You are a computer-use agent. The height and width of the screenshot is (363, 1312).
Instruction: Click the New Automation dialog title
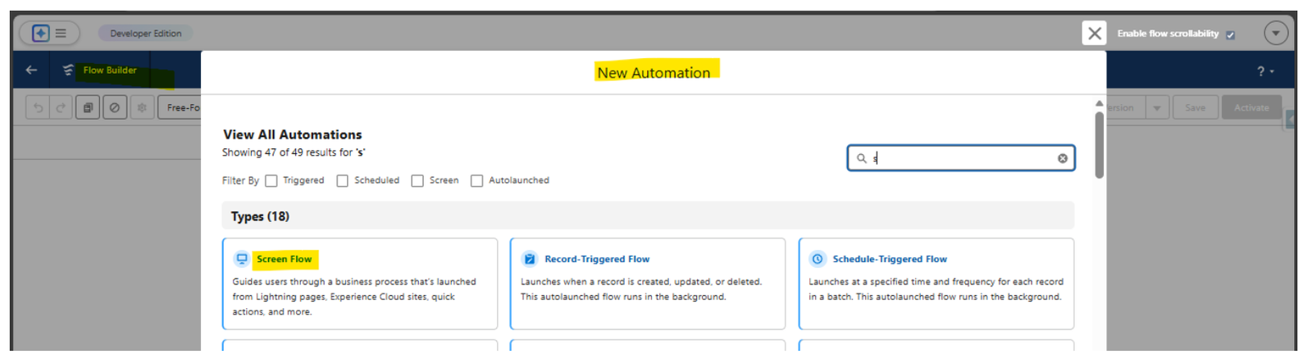click(x=654, y=72)
